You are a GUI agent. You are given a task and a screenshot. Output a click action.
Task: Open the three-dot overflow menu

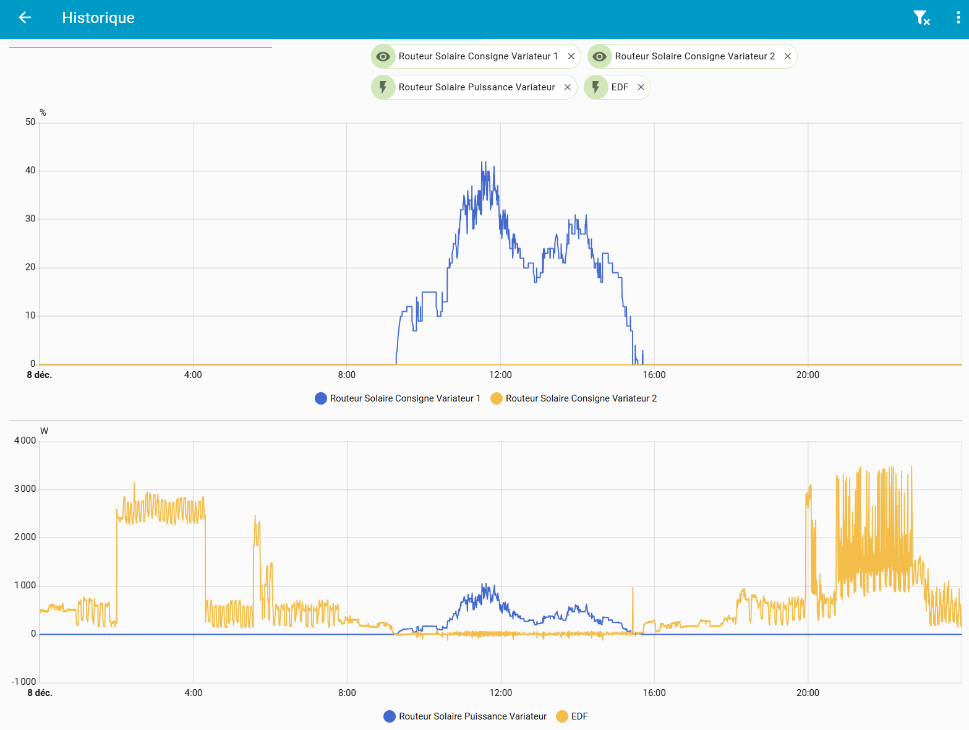(x=958, y=18)
